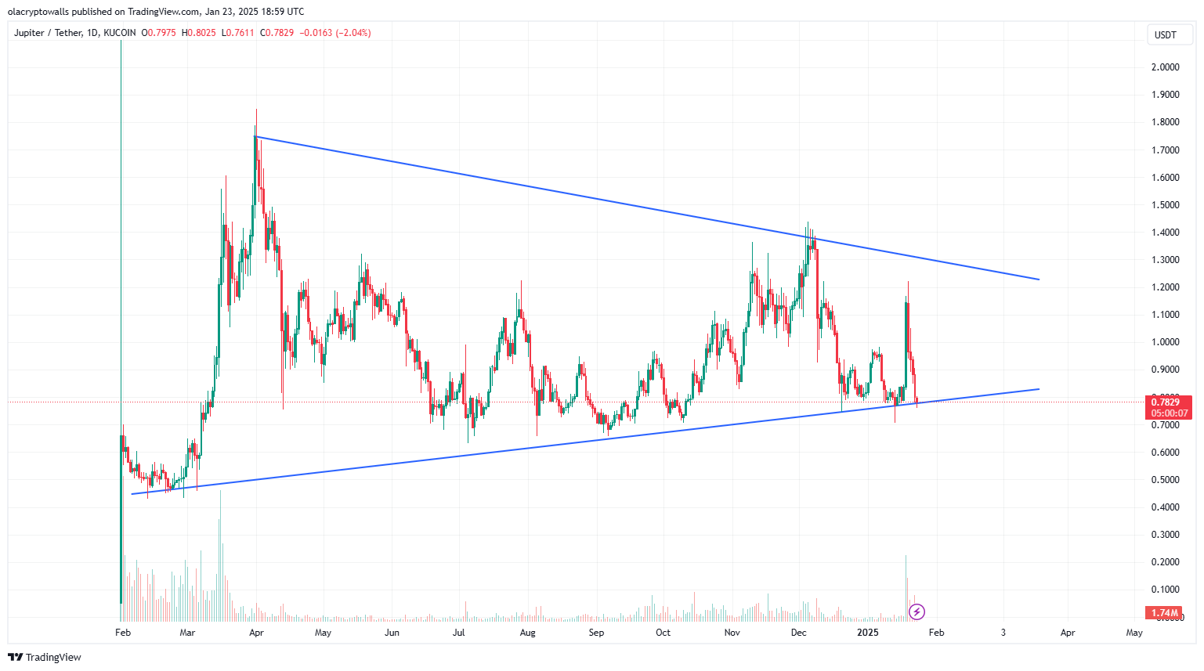
Task: Click the 1D interval label in the legend
Action: pos(92,33)
